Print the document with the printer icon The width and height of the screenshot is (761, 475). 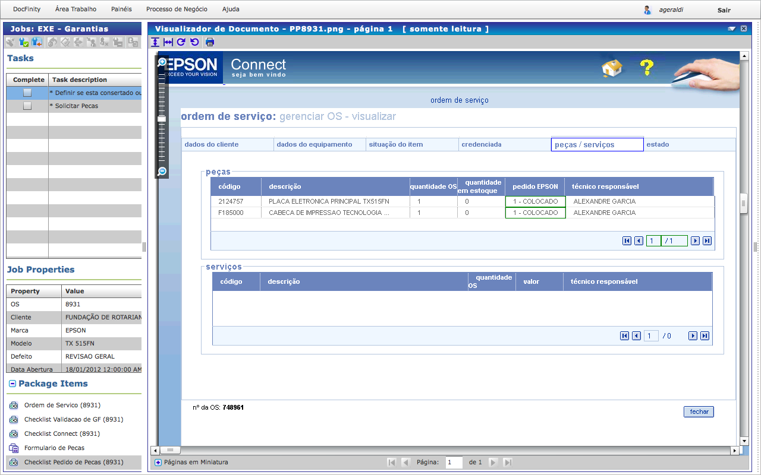coord(210,42)
